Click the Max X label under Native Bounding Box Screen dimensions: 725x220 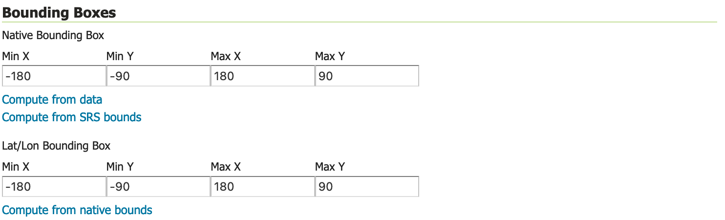coord(226,56)
